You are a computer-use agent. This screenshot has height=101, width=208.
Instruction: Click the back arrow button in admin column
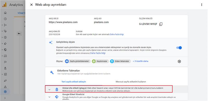click(19, 34)
